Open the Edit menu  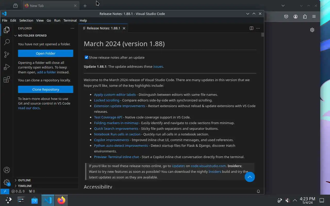click(x=13, y=20)
